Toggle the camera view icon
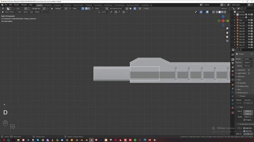This screenshot has height=142, width=254. [x=227, y=37]
